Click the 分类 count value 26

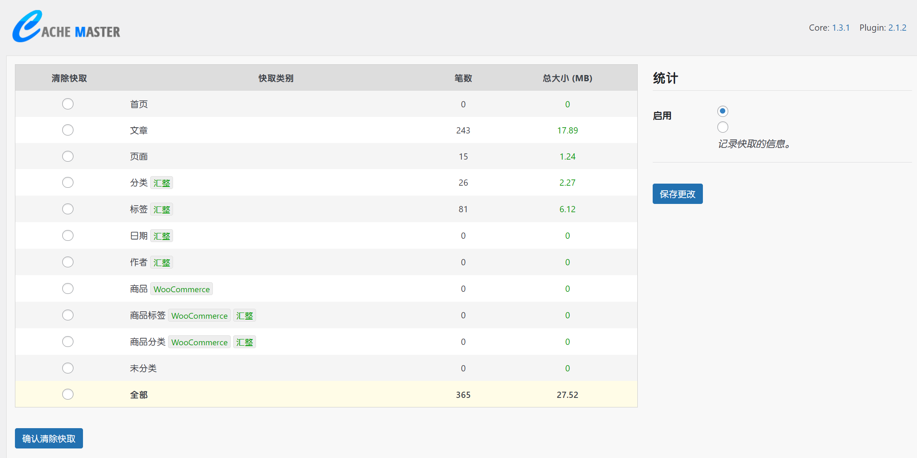tap(463, 182)
